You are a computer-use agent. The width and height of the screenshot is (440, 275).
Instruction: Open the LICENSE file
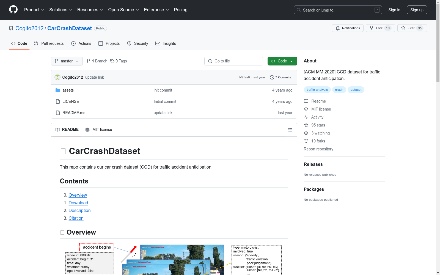click(71, 101)
